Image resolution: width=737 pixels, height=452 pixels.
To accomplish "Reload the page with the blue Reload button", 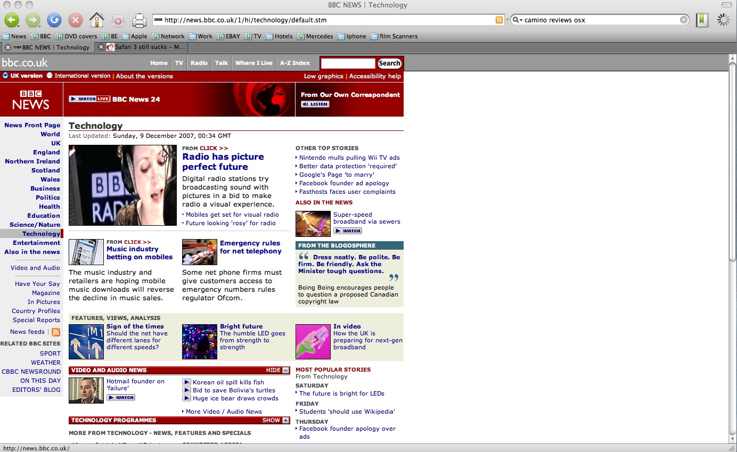I will (x=54, y=20).
